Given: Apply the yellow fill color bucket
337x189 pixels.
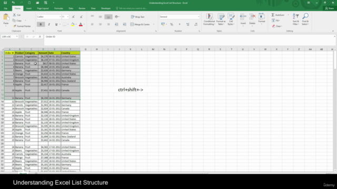Looking at the screenshot, I should coord(73,25).
